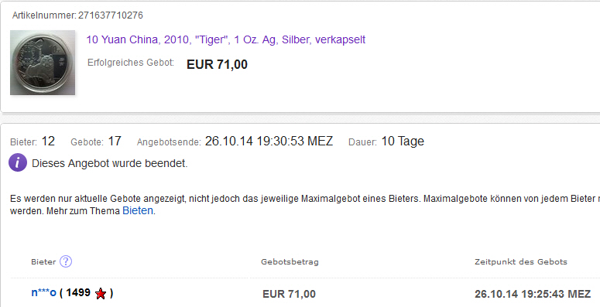The height and width of the screenshot is (307, 600).
Task: Click the Bieter column header label
Action: click(x=43, y=262)
